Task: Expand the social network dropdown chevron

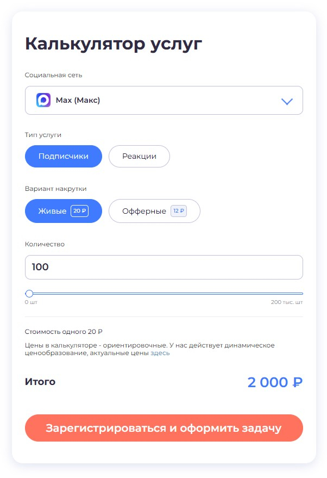Action: click(287, 101)
